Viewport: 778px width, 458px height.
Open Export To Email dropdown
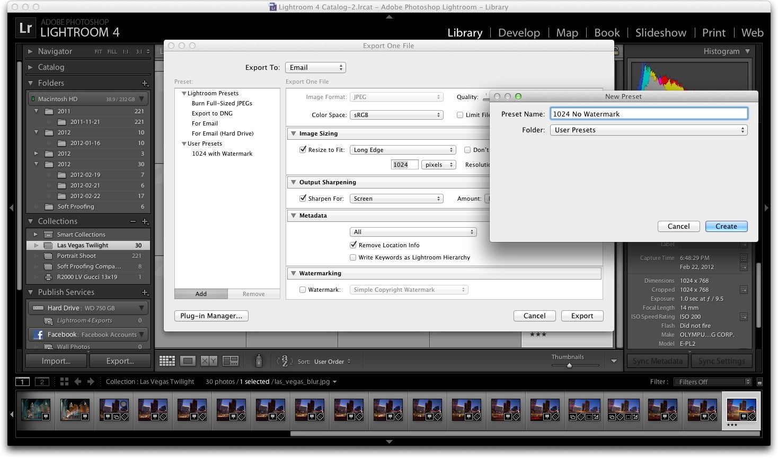315,68
